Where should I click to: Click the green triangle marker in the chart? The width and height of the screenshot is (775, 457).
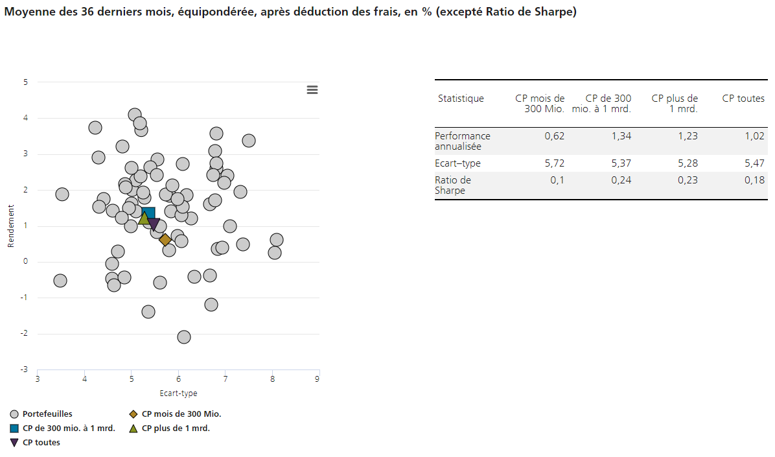click(144, 218)
